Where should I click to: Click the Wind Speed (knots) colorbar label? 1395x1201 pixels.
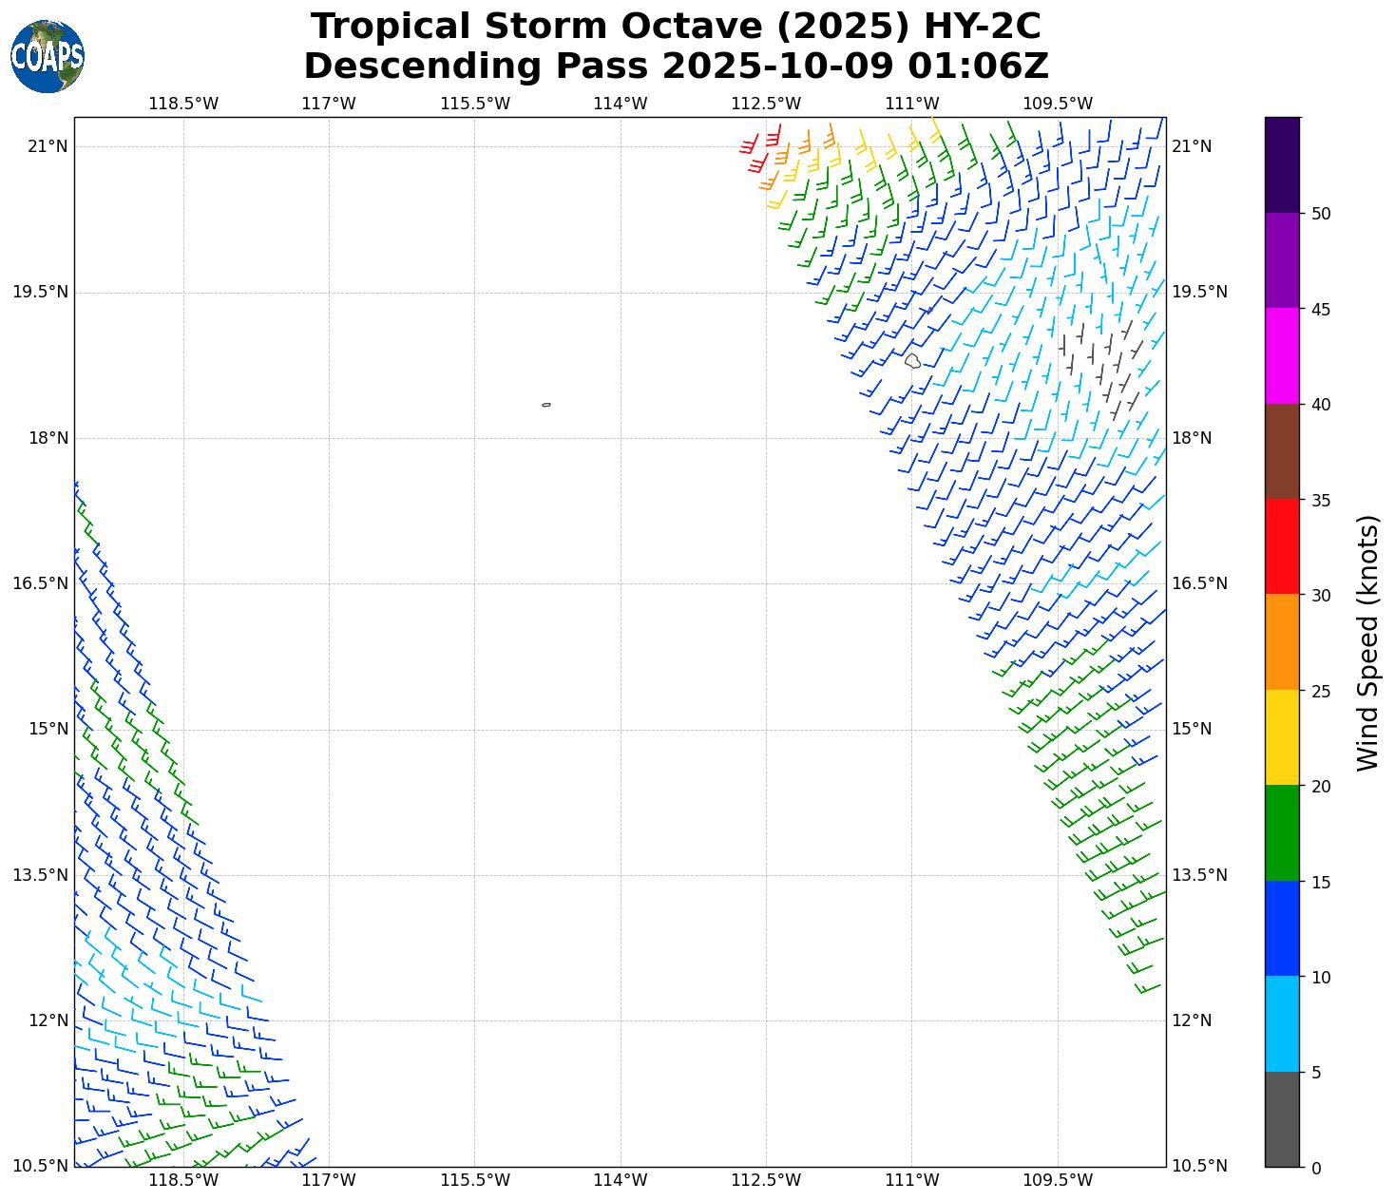[1367, 643]
